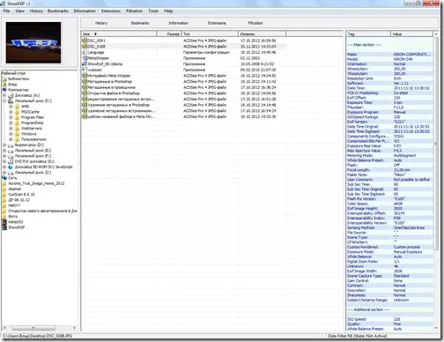444x342 pixels.
Task: Select the Рабочий стол tree root
Action: (13, 73)
